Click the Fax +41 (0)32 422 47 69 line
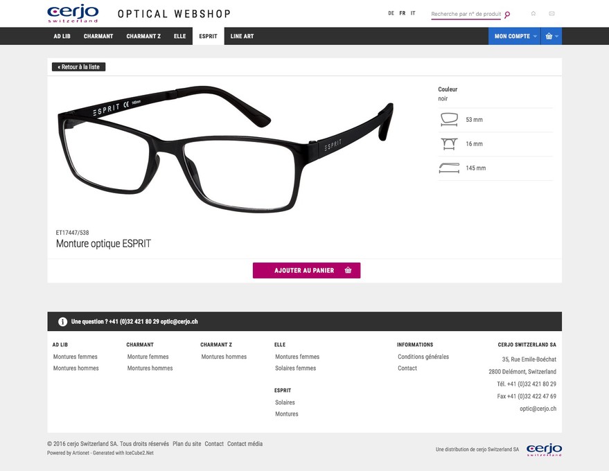 point(527,396)
